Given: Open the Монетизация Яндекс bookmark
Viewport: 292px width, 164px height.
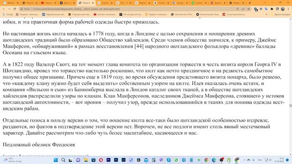Looking at the screenshot, I should pos(208,14).
